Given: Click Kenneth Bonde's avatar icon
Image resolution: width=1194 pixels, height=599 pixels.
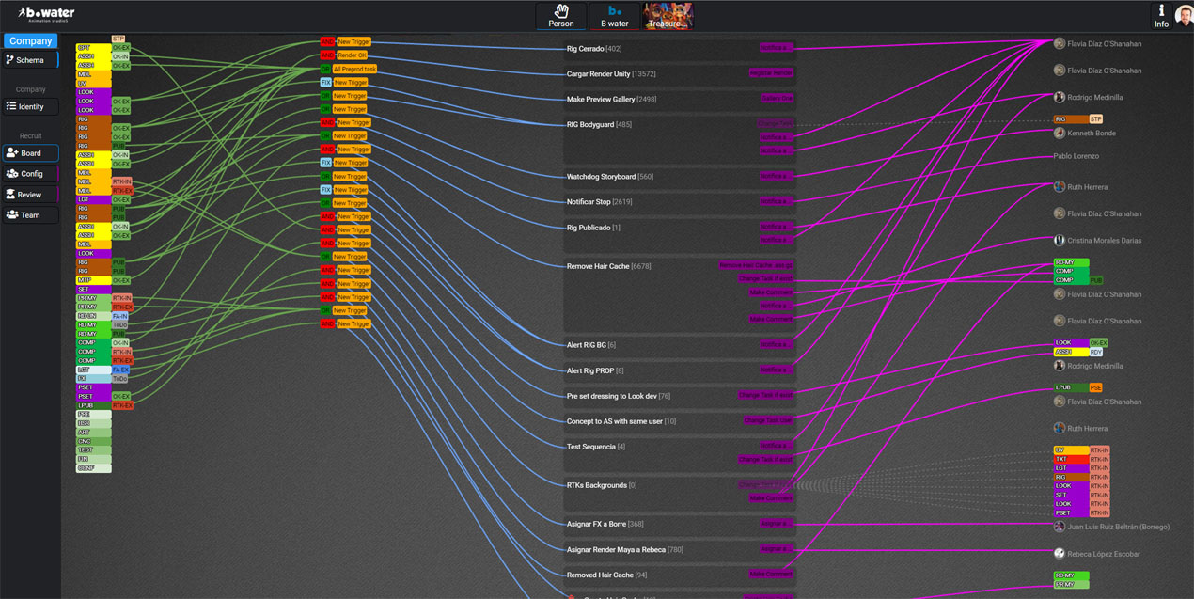Looking at the screenshot, I should (1060, 134).
